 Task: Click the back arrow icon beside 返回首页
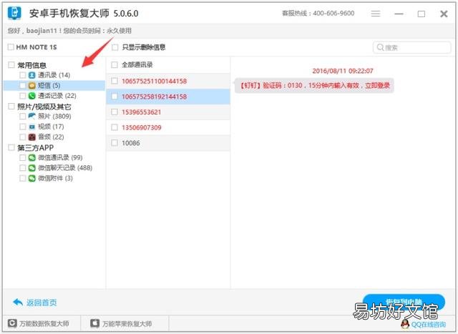coord(18,303)
